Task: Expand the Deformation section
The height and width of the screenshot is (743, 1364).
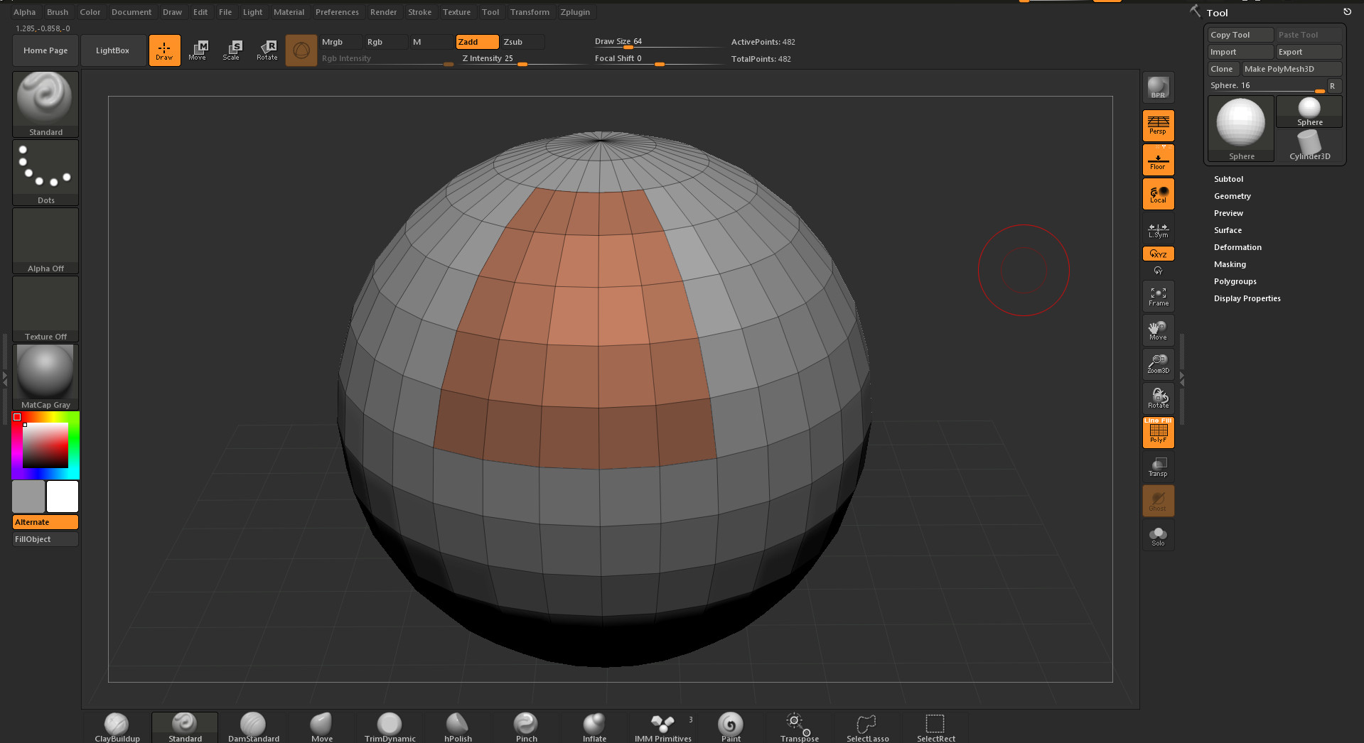Action: [x=1237, y=246]
